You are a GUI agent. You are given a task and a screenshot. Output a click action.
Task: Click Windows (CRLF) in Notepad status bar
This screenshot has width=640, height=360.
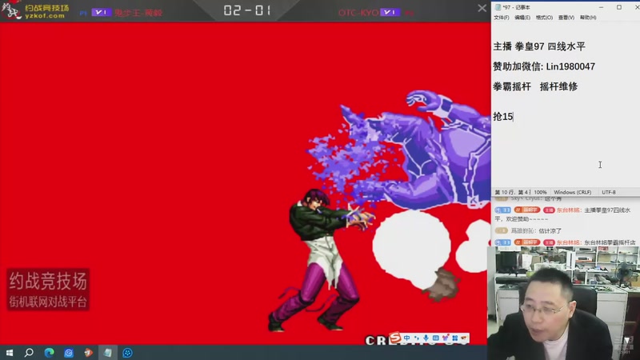tap(572, 192)
